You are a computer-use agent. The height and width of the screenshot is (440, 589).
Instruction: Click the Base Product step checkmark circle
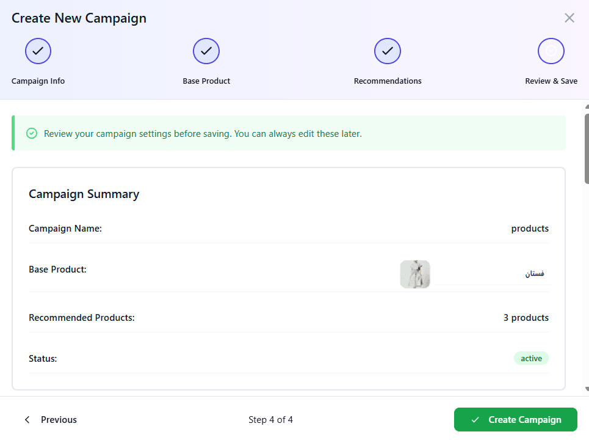(206, 51)
